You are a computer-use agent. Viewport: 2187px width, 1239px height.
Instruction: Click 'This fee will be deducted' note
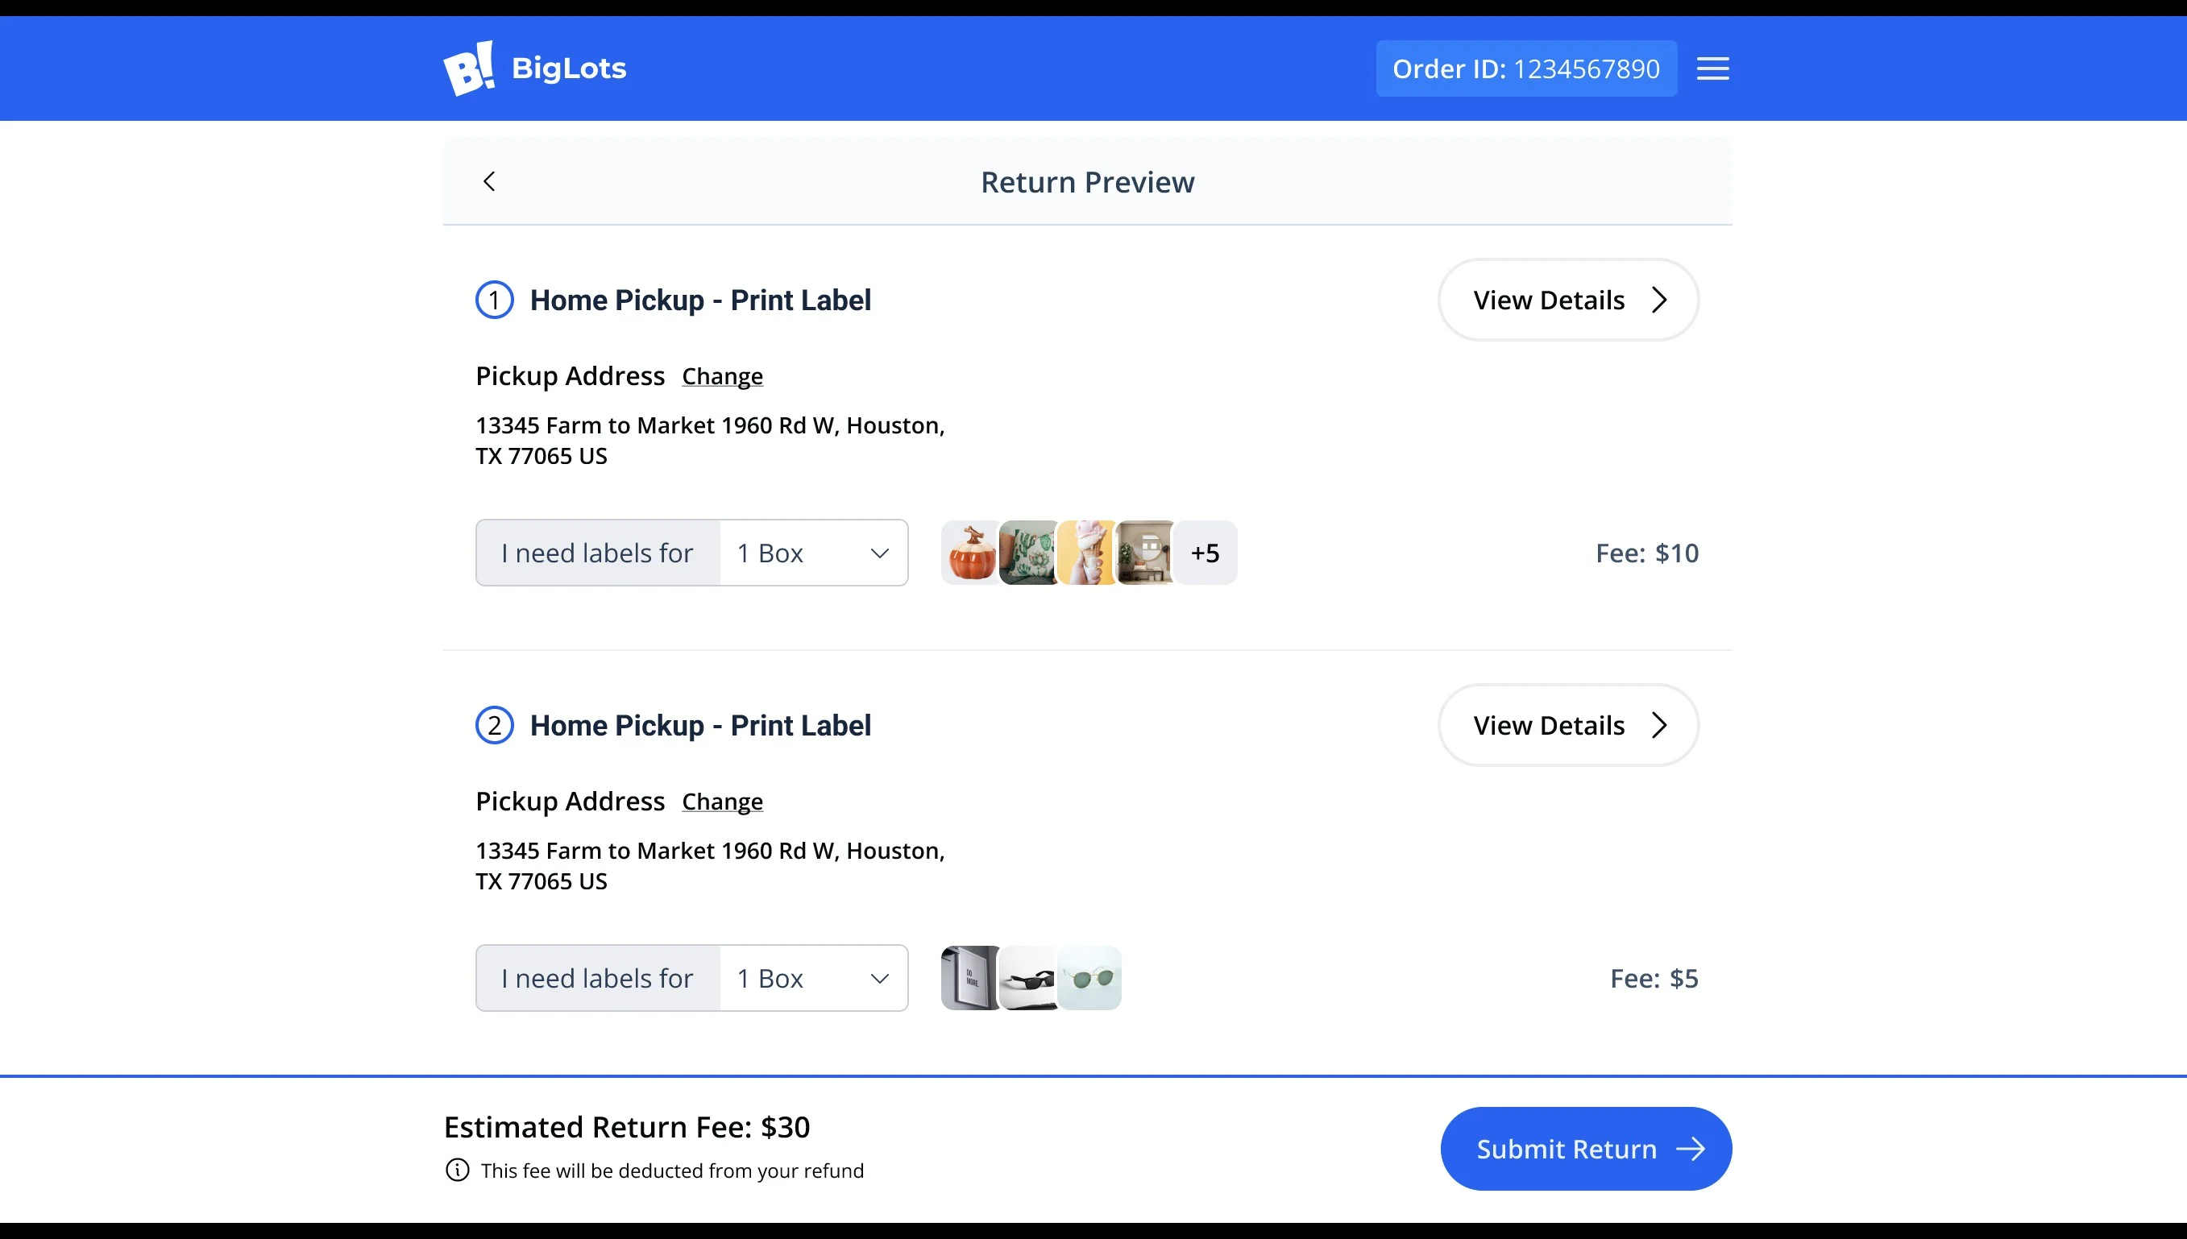coord(672,1170)
